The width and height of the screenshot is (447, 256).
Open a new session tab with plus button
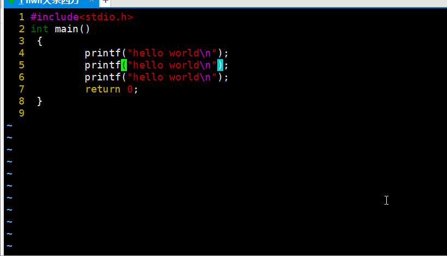[105, 2]
